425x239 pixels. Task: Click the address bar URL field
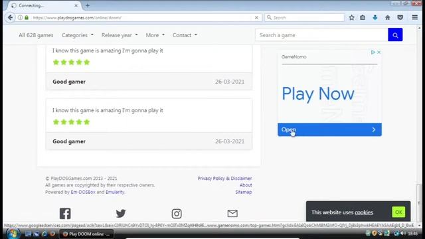[x=141, y=18]
